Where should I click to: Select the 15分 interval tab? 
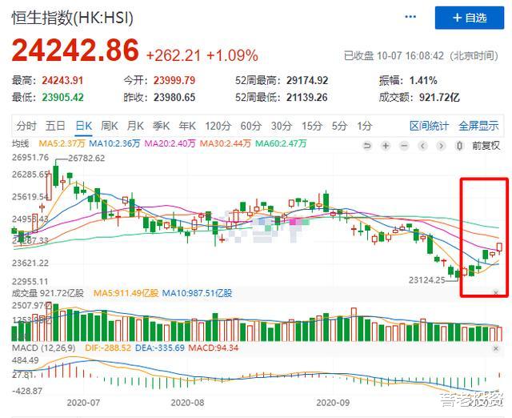coord(312,126)
